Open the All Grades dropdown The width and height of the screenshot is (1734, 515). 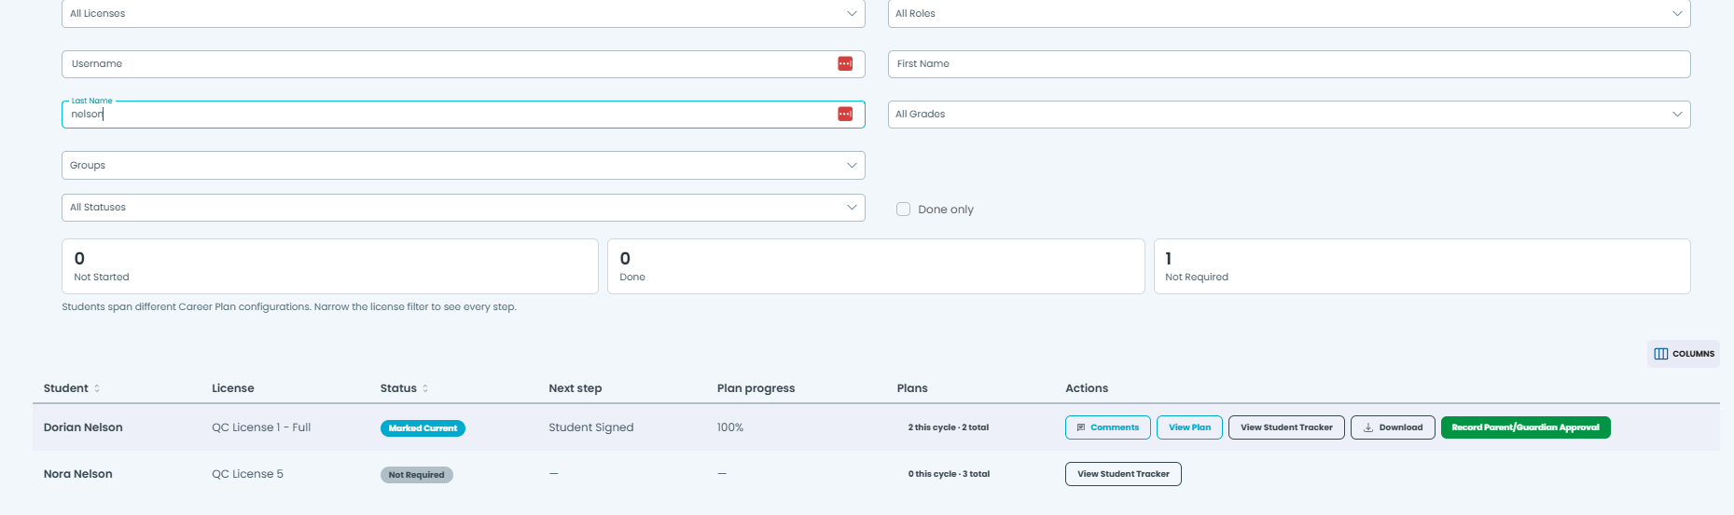pos(1289,115)
